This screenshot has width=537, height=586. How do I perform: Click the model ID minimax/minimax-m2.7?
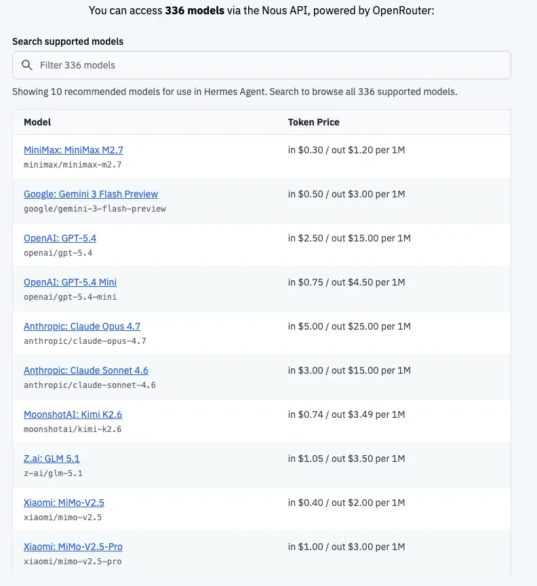[x=73, y=165]
